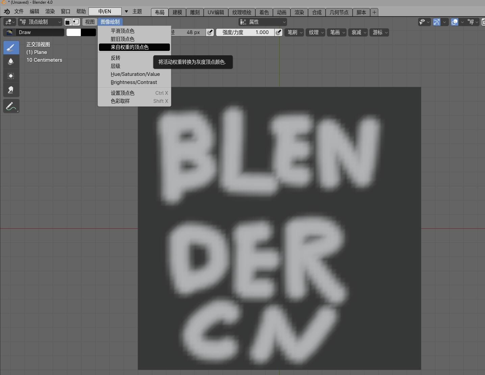Open the 编辑 menu

[34, 11]
